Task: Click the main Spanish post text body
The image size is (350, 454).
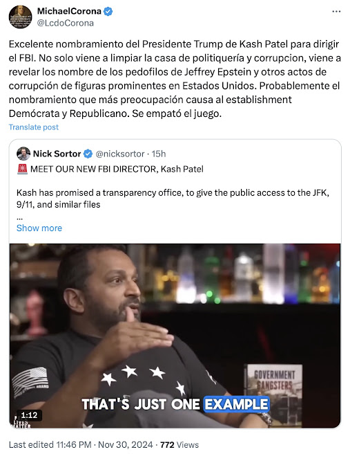Action: point(175,79)
